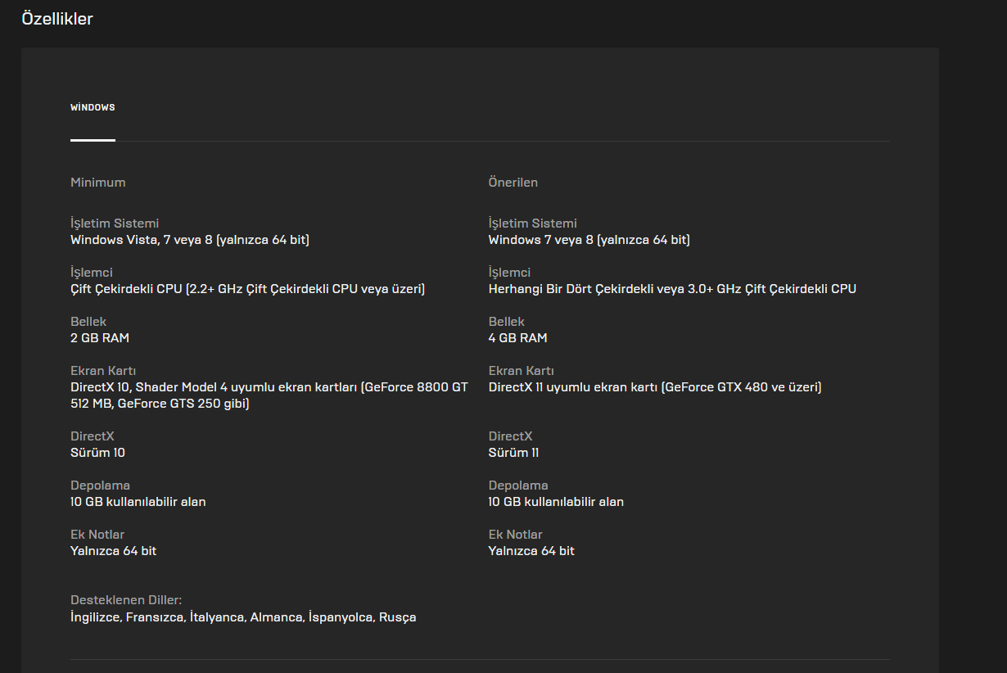Click the "Sürüm 11" DirectX value
1007x673 pixels.
coord(513,453)
